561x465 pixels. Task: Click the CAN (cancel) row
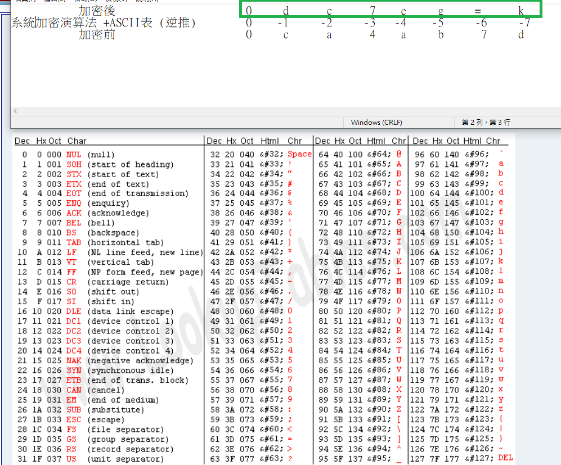tap(71, 390)
